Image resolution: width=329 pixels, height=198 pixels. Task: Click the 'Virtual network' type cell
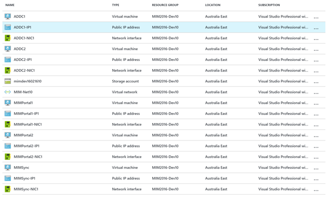[125, 92]
